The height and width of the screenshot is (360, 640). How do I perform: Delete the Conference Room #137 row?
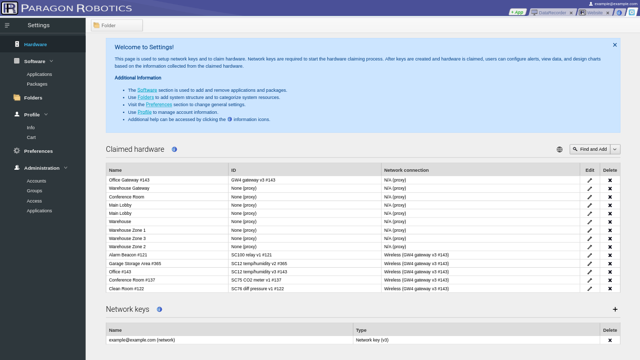(610, 280)
